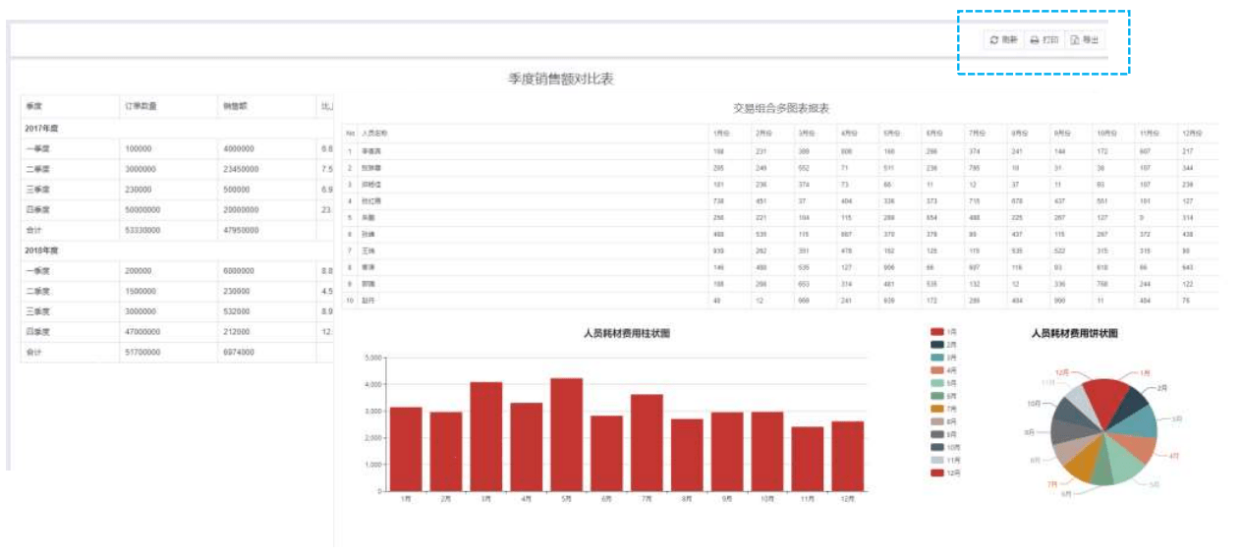Select the 3月 bar in bar chart
Viewport: 1242px width, 556px height.
point(485,436)
